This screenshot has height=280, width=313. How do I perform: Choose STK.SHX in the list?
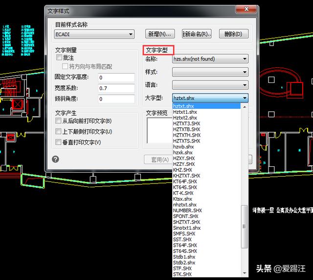[x=206, y=274]
